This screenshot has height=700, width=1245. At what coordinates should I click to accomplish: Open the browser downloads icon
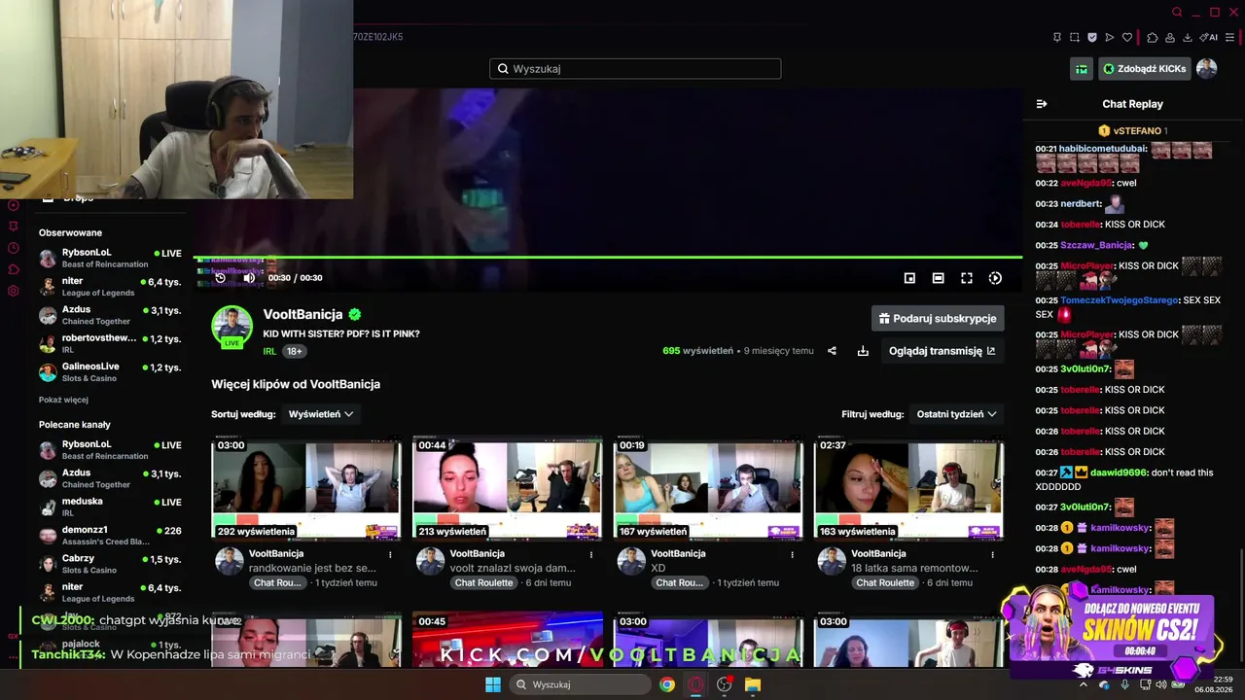tap(1188, 38)
